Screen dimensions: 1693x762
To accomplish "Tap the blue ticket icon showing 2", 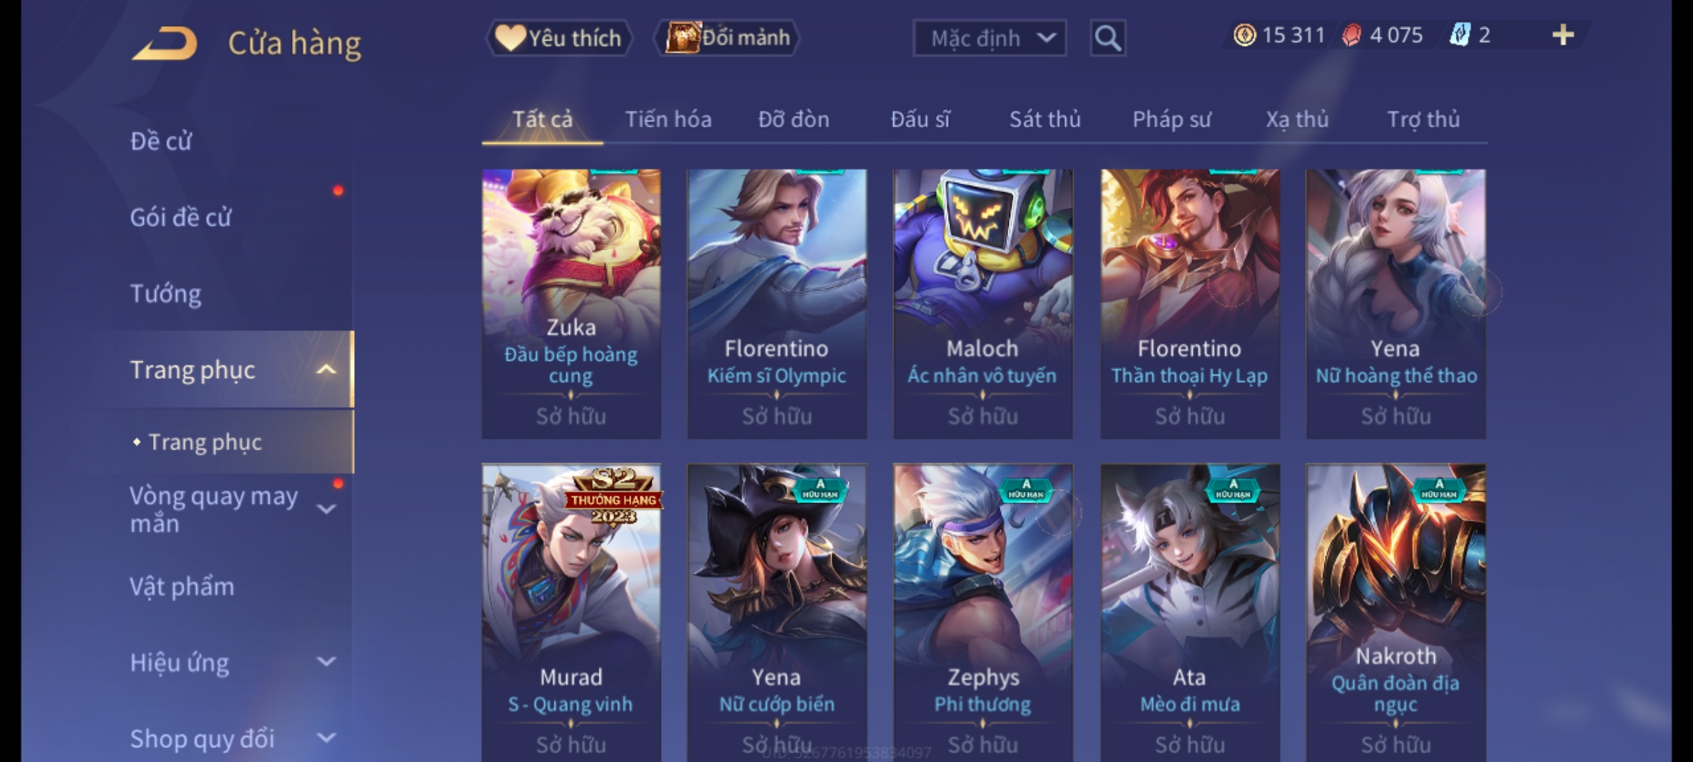I will pyautogui.click(x=1459, y=35).
